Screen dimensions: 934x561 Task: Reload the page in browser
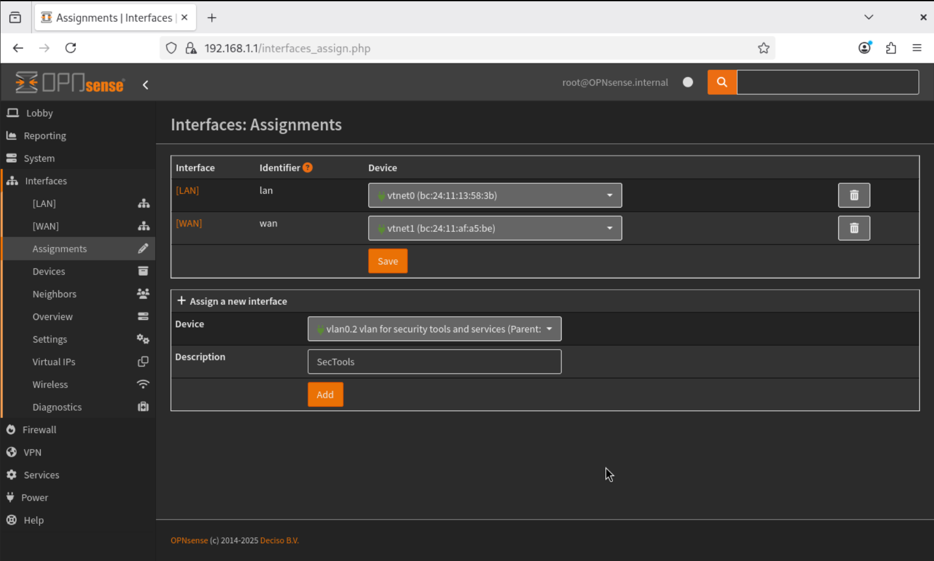[x=71, y=48]
